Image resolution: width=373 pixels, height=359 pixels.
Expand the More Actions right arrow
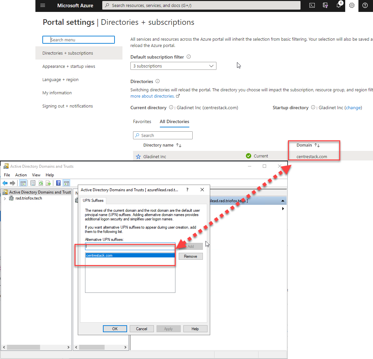coord(283,208)
